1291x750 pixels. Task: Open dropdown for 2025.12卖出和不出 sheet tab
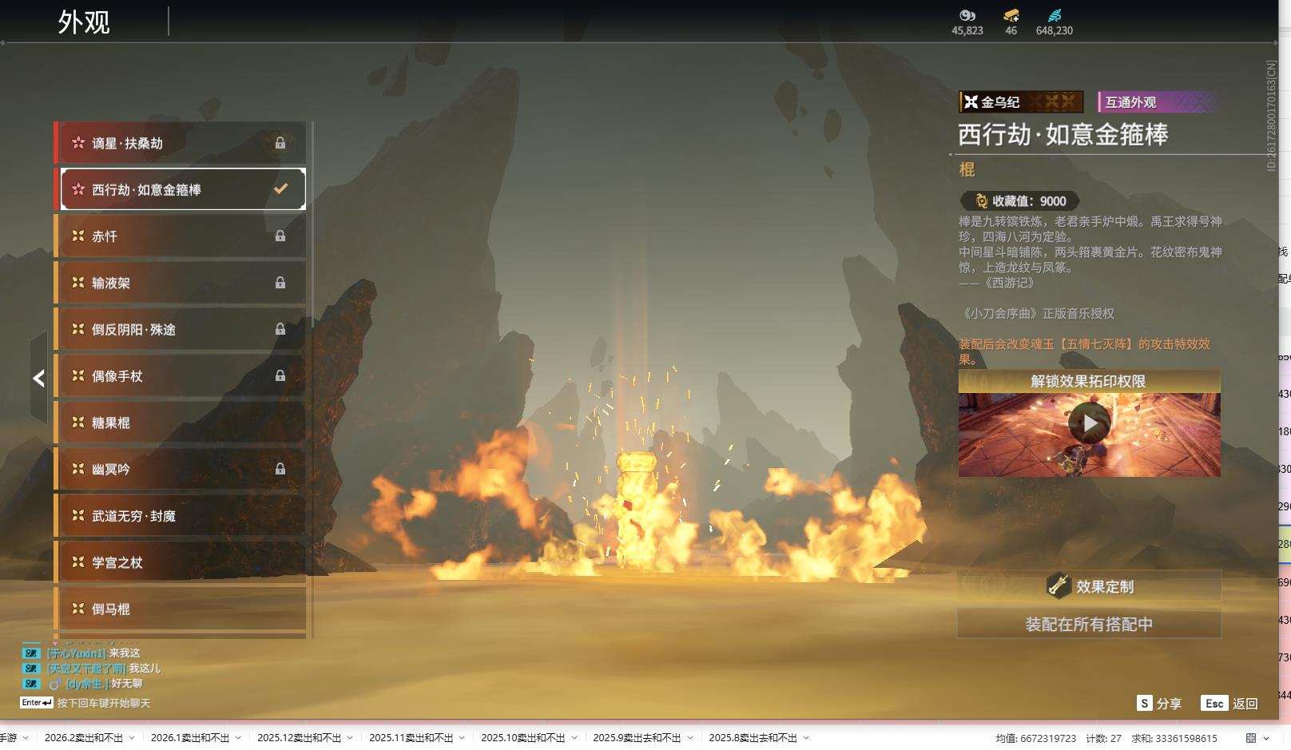pos(350,738)
